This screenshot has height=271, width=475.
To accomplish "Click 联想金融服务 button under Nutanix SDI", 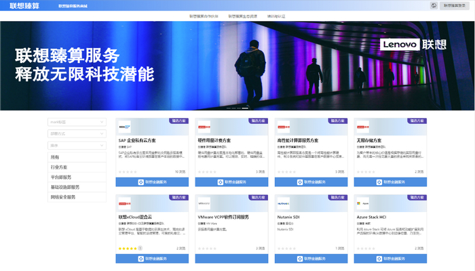I will [311, 259].
